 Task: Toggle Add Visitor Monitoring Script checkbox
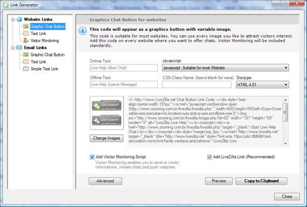[x=92, y=157]
